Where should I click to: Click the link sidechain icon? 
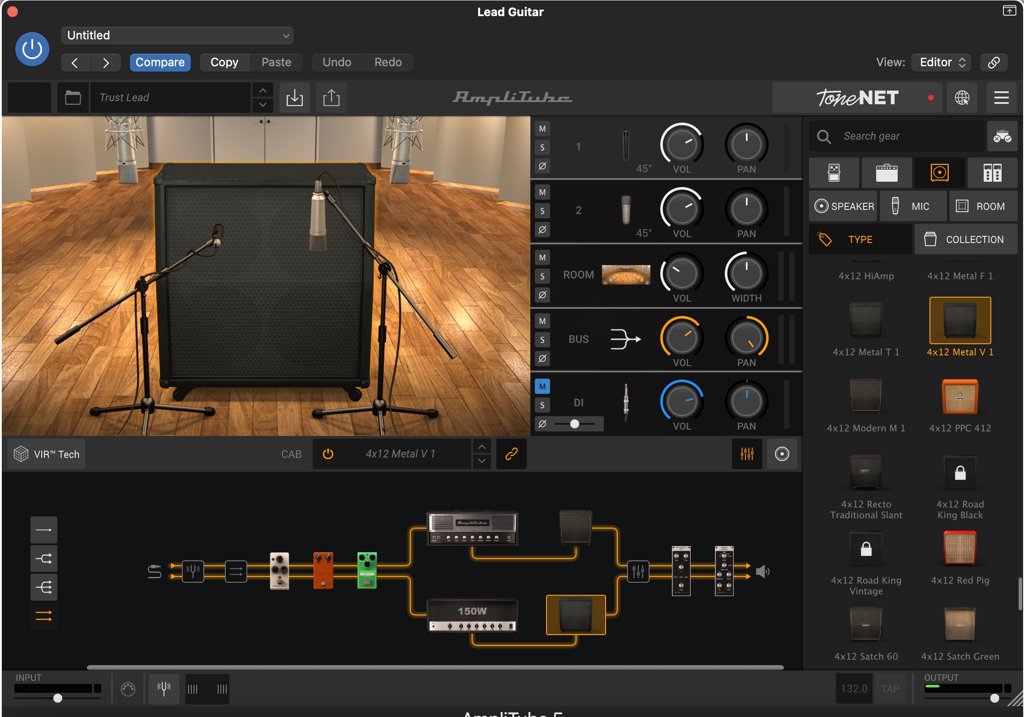pyautogui.click(x=994, y=62)
